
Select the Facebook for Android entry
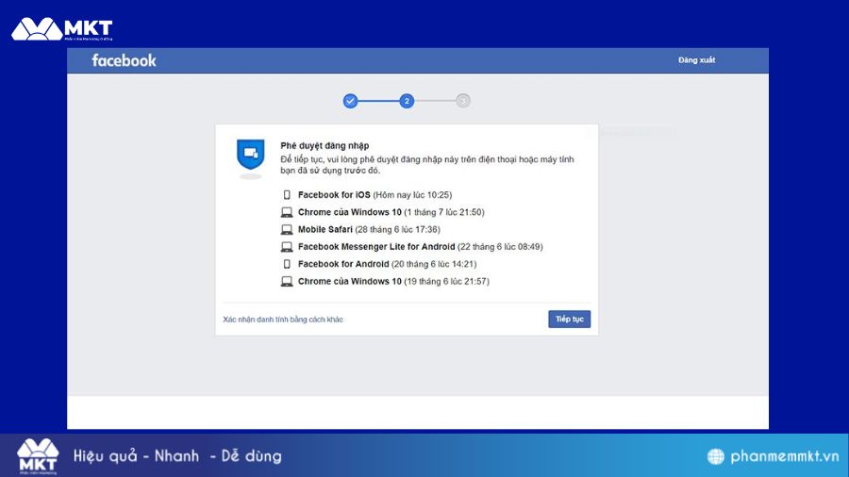click(378, 264)
